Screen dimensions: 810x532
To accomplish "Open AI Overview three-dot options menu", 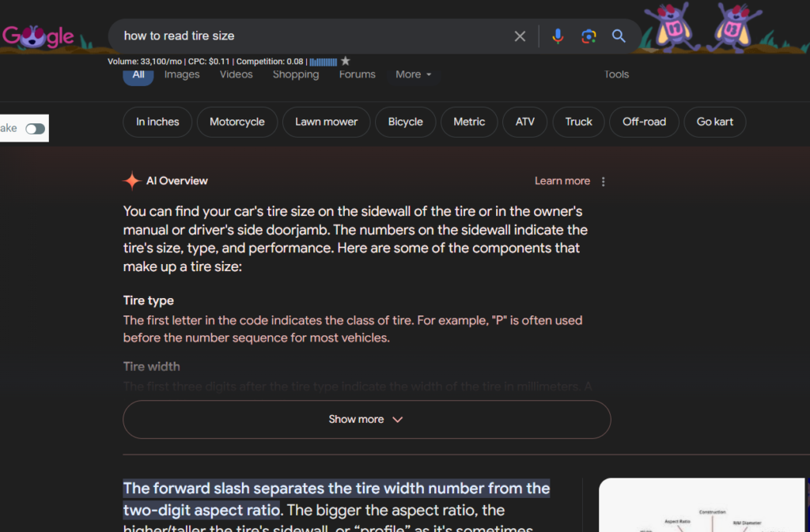I will (x=603, y=182).
